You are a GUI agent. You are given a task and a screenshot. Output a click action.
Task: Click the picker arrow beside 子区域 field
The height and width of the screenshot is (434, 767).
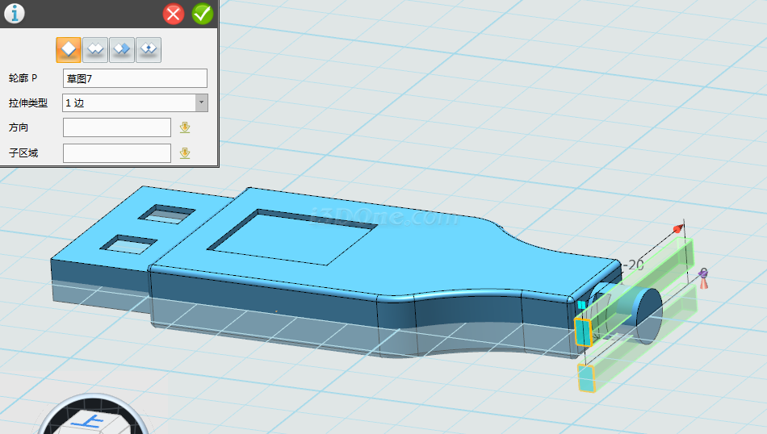[x=185, y=153]
